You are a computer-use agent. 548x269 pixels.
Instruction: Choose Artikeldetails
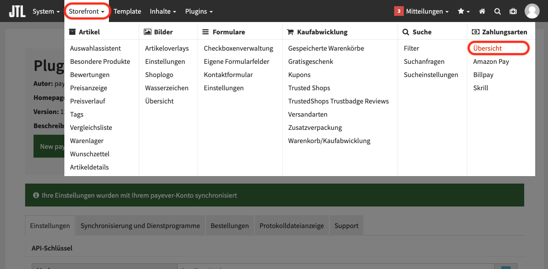(89, 167)
